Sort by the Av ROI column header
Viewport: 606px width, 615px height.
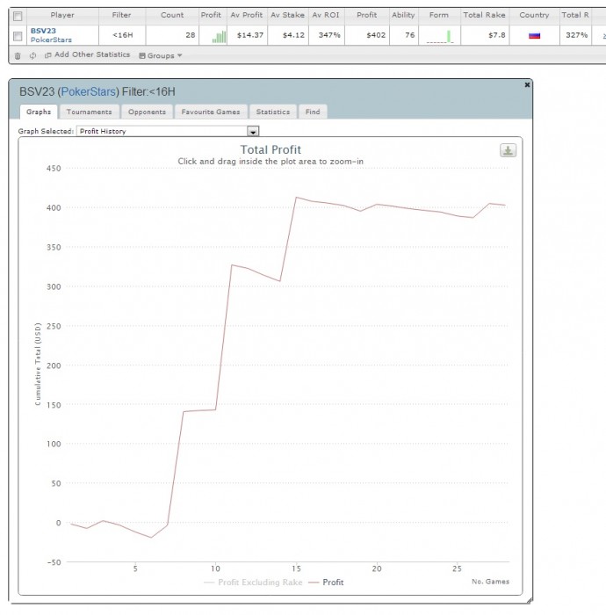(326, 15)
